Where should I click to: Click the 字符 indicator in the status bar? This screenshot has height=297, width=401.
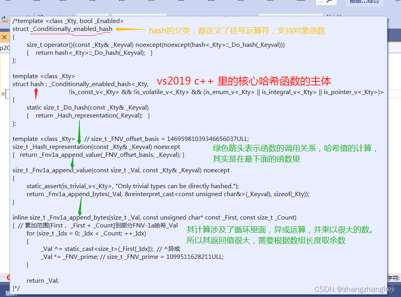(x=393, y=277)
